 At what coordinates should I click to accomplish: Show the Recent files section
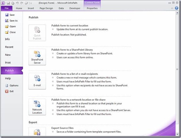tap(9, 47)
